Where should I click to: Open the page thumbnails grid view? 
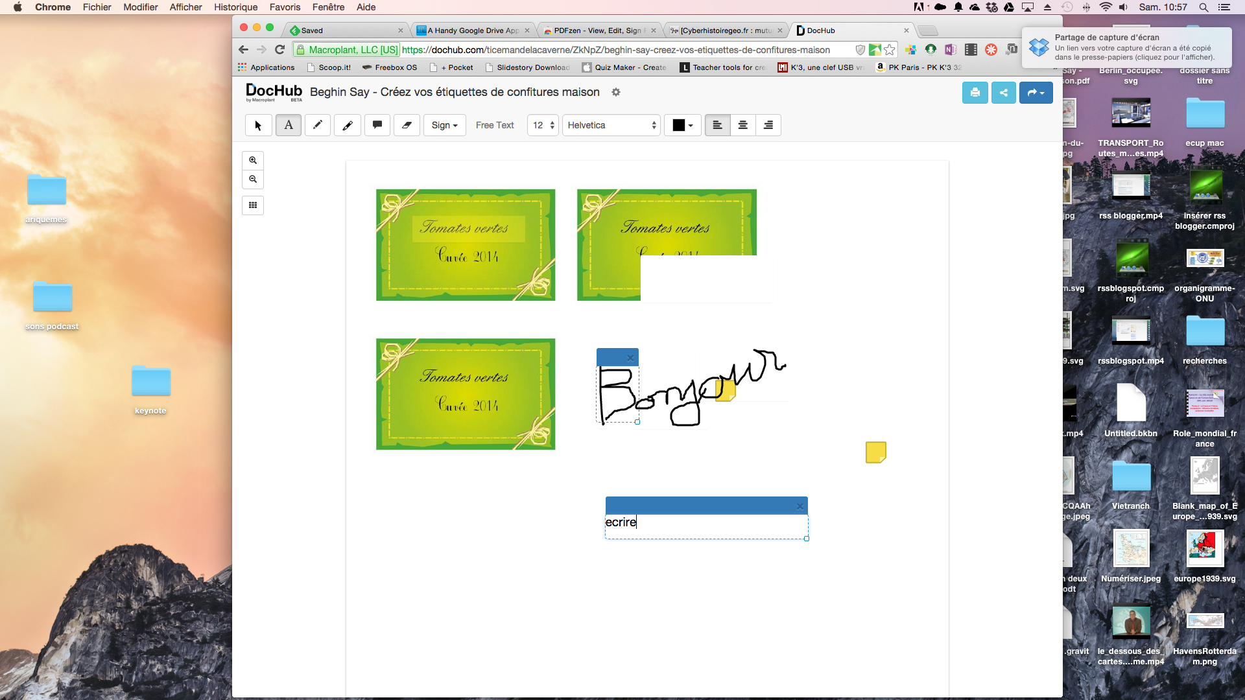tap(253, 205)
